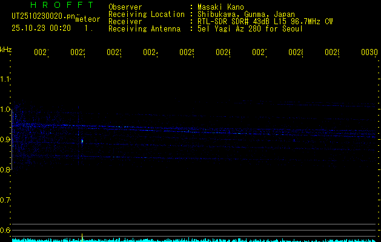381x242 pixels.
Task: Click the 0.9 kHz frequency tick label
Action: pyautogui.click(x=5, y=140)
